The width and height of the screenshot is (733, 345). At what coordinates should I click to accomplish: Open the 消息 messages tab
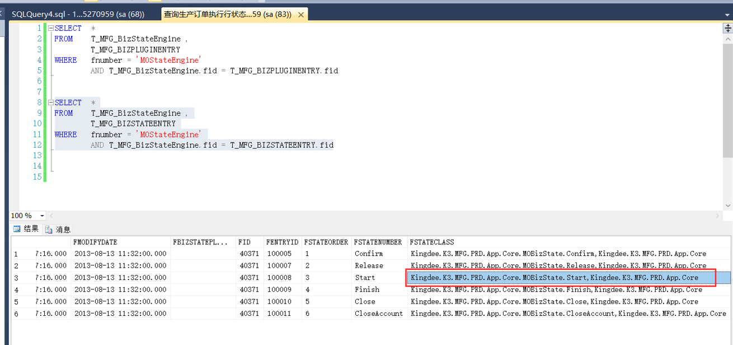(58, 229)
